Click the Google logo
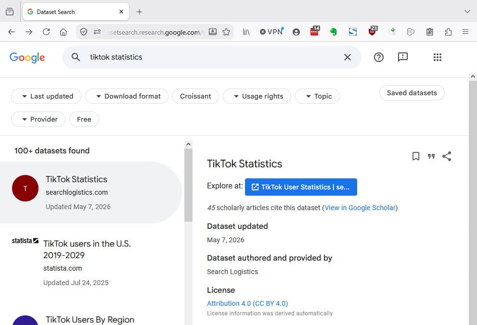Screen dimensions: 477x325 (27, 57)
